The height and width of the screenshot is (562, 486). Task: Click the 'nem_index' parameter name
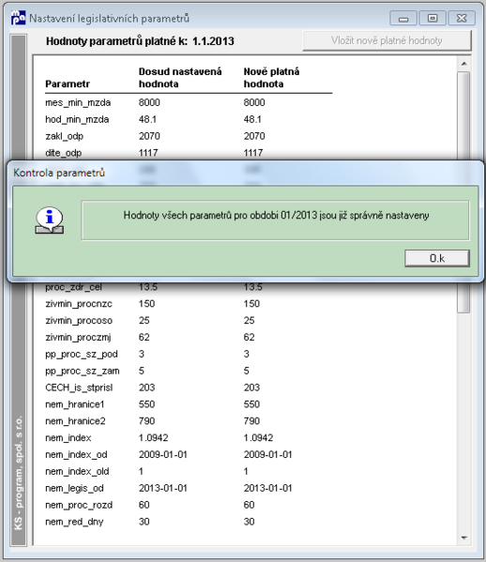point(68,438)
